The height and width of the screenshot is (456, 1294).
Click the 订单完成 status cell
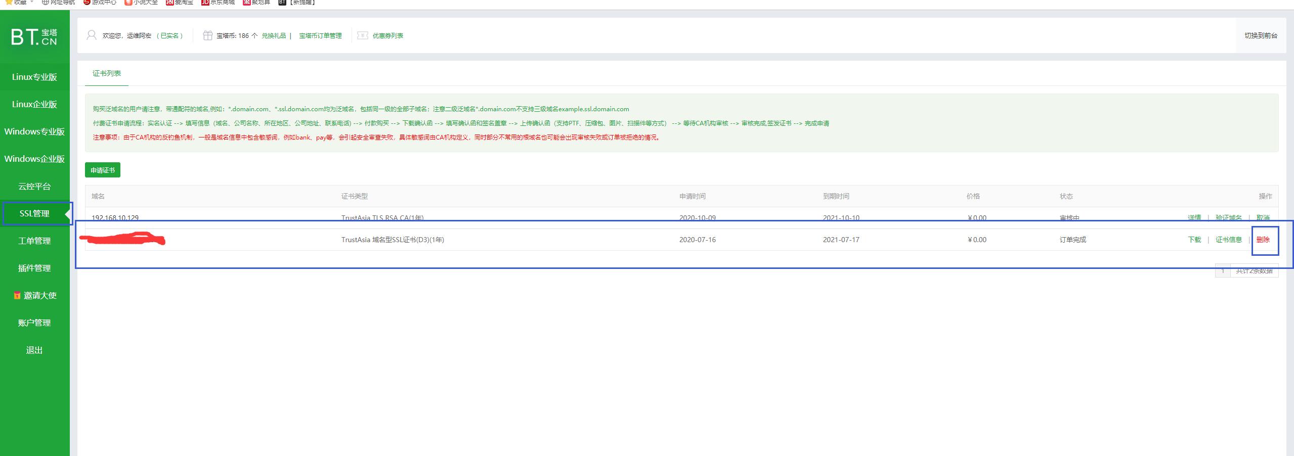[1073, 240]
